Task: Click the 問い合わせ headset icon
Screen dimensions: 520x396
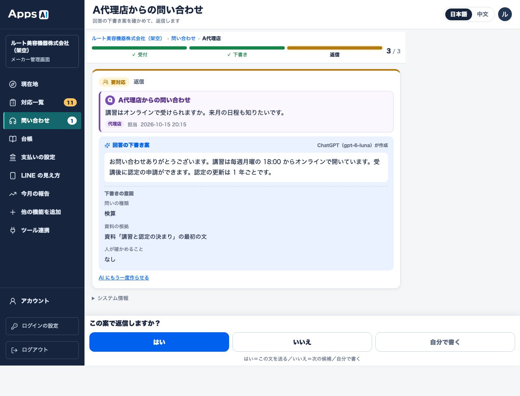Action: pyautogui.click(x=13, y=121)
